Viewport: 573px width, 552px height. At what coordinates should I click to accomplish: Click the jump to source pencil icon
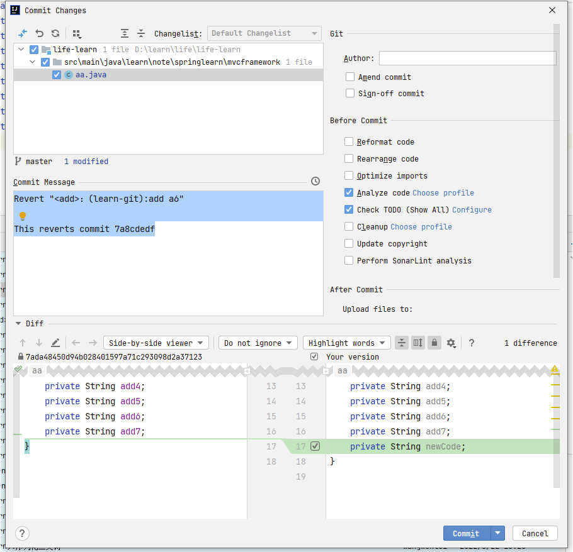tap(55, 343)
